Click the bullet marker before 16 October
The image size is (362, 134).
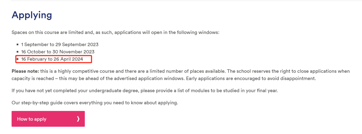pyautogui.click(x=17, y=52)
